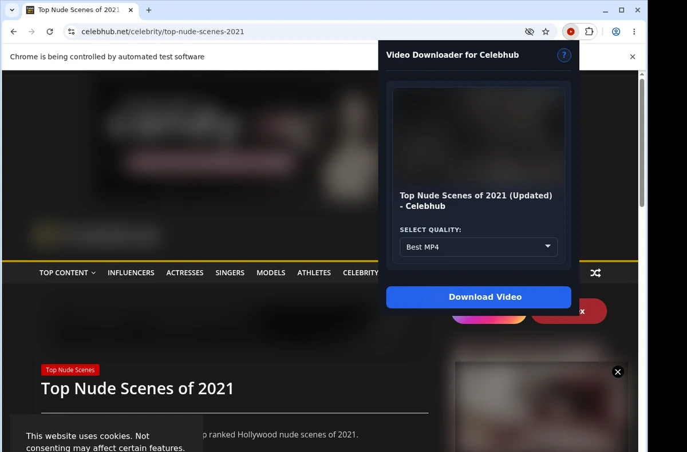Reload the current page
This screenshot has width=687, height=452.
pyautogui.click(x=50, y=32)
